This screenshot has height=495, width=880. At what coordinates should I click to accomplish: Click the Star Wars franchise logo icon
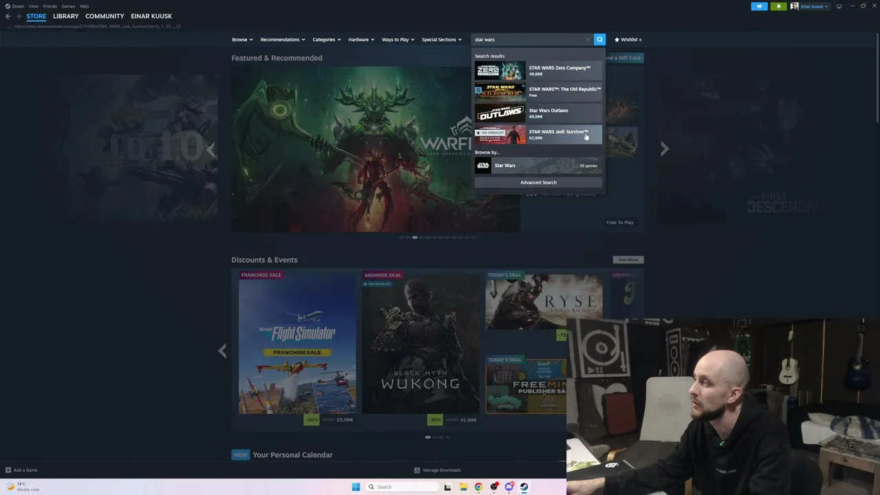(x=483, y=166)
